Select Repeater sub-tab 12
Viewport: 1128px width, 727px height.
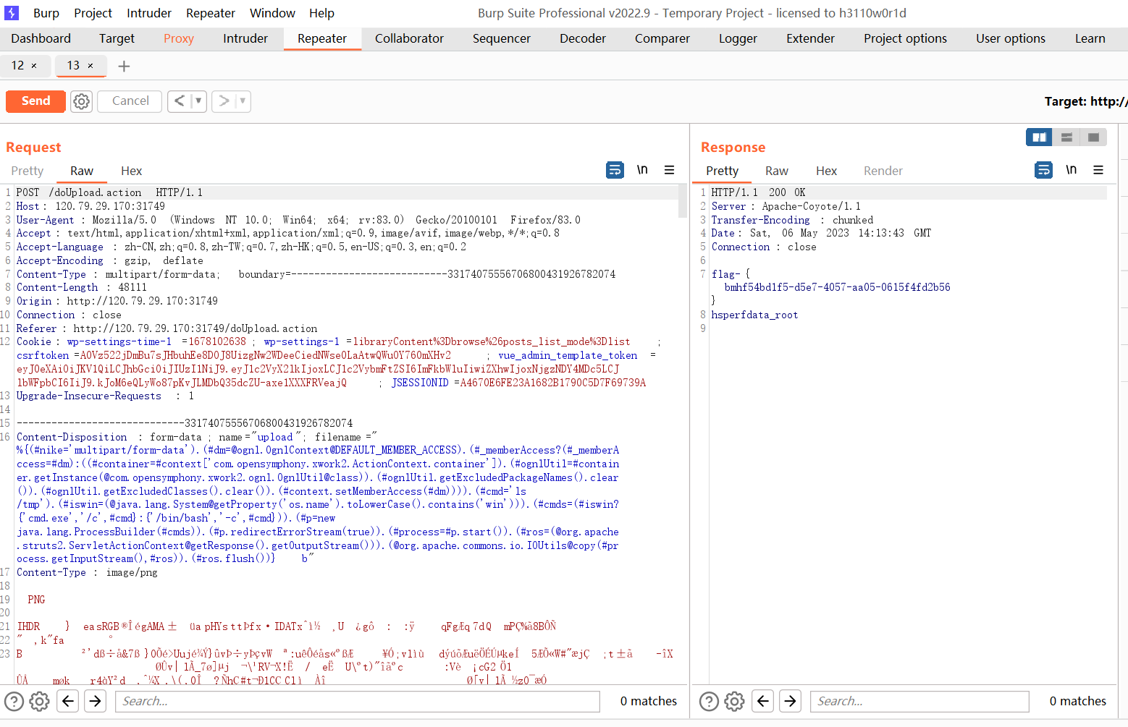(18, 66)
